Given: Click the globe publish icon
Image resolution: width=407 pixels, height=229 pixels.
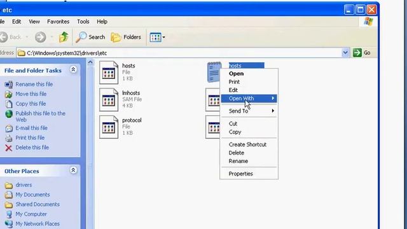Looking at the screenshot, I should pyautogui.click(x=9, y=114).
